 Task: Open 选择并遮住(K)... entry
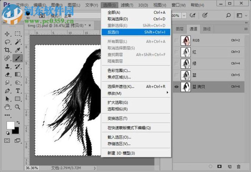click(x=136, y=87)
